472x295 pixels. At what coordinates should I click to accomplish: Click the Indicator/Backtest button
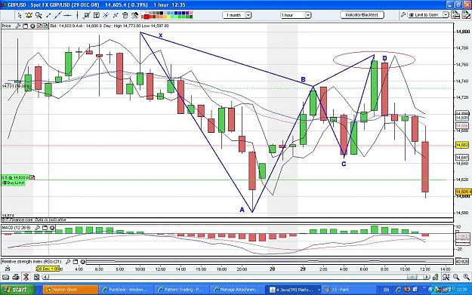coord(362,15)
